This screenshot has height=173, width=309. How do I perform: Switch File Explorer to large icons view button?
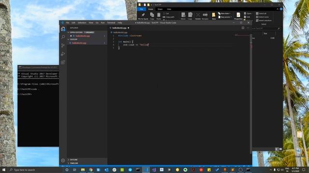(280, 149)
